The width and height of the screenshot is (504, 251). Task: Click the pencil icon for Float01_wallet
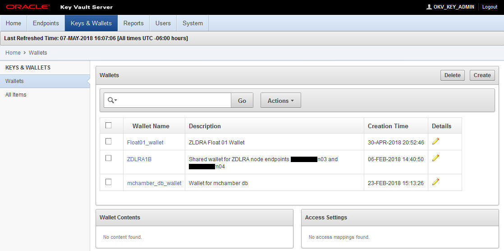tap(435, 141)
